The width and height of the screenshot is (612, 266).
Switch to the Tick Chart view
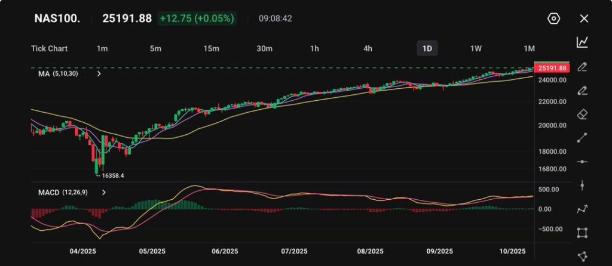click(49, 48)
